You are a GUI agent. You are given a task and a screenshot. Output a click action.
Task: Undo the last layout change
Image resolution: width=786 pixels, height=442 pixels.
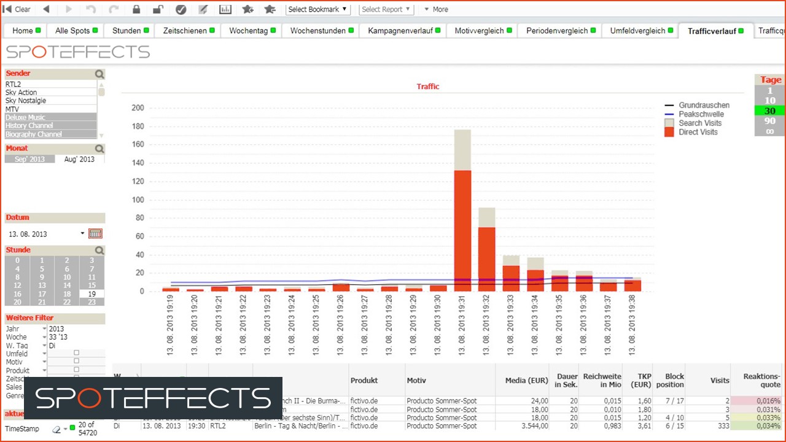click(91, 9)
